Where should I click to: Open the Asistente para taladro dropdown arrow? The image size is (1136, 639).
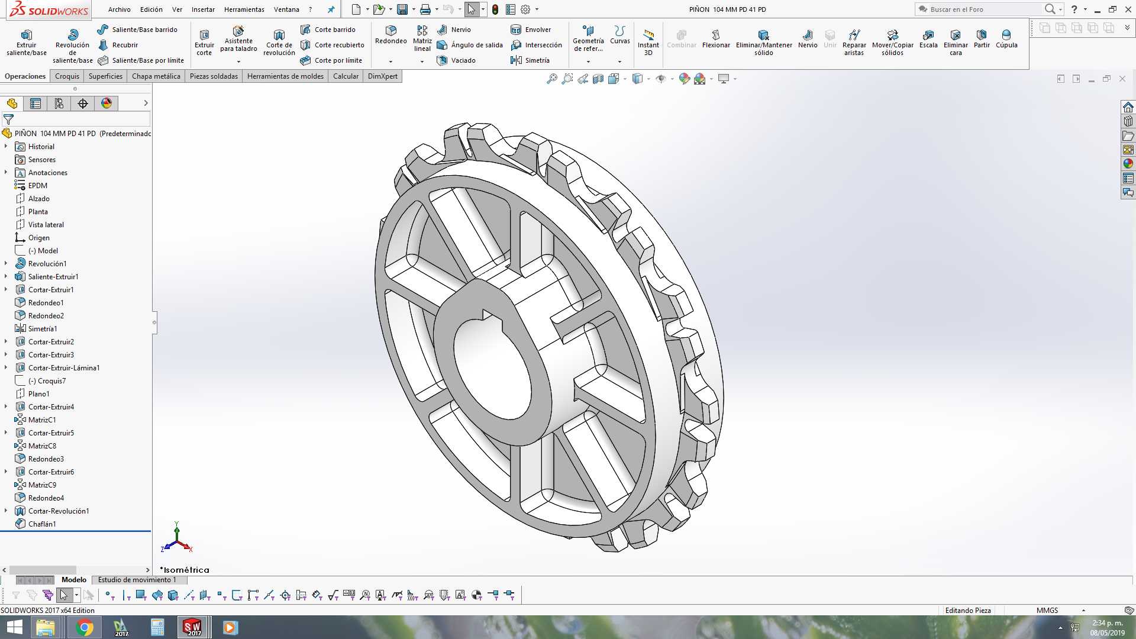point(238,62)
